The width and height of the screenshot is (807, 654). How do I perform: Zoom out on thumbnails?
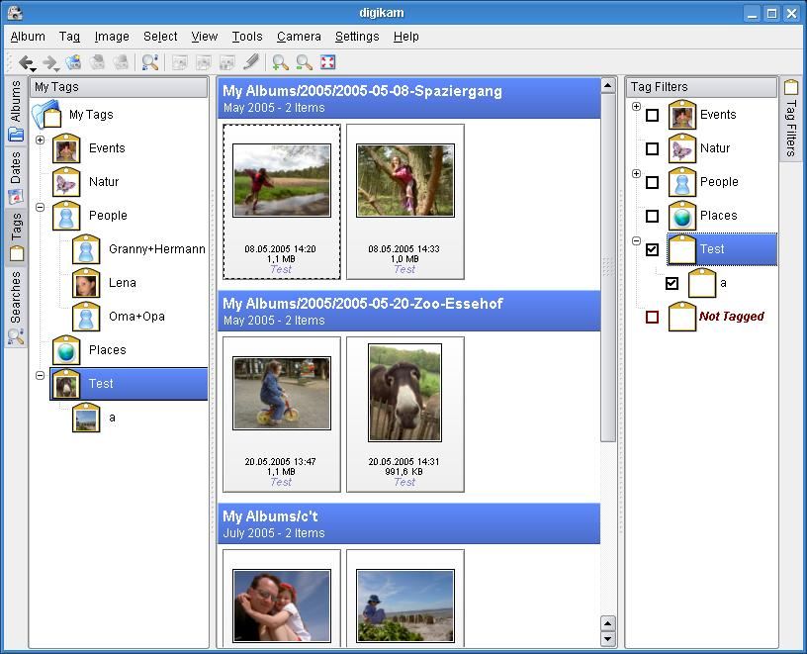pyautogui.click(x=305, y=62)
